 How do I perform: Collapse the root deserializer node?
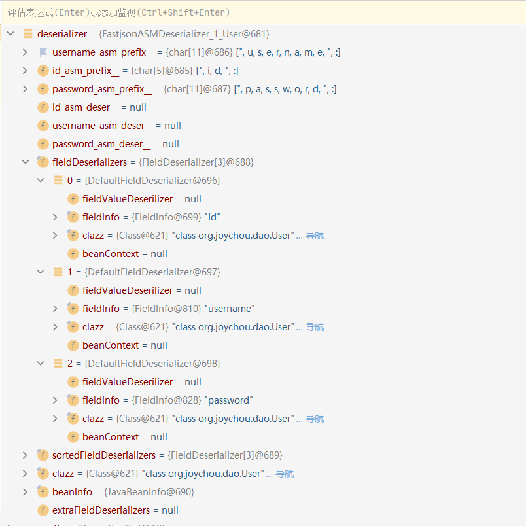click(10, 33)
